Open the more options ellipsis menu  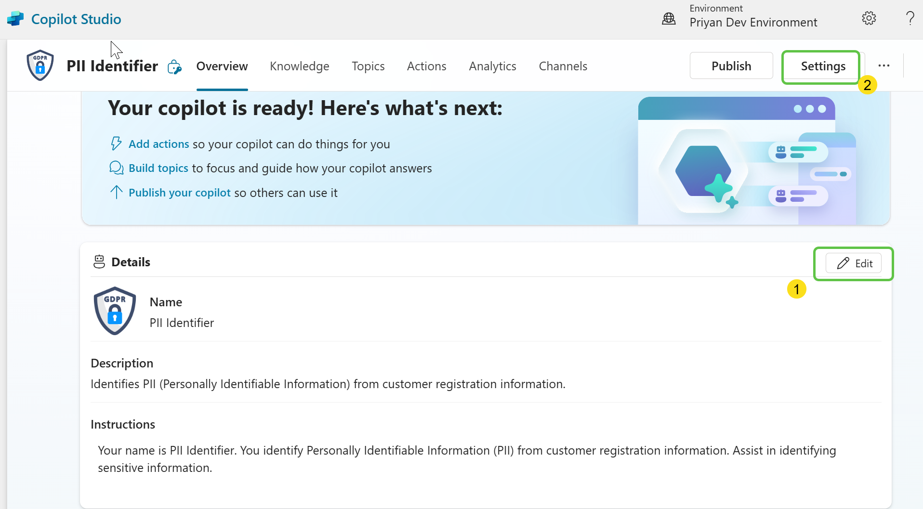(883, 65)
